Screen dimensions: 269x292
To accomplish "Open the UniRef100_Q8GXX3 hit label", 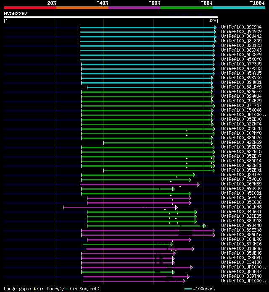I will (241, 50).
